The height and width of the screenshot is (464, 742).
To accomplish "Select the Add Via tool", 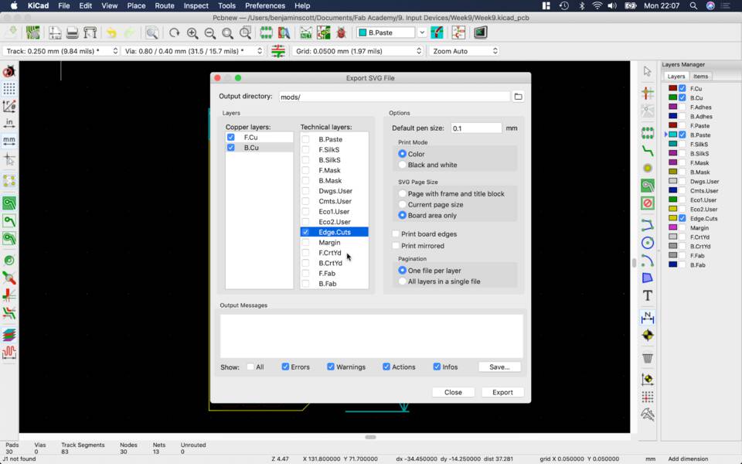I will point(648,168).
